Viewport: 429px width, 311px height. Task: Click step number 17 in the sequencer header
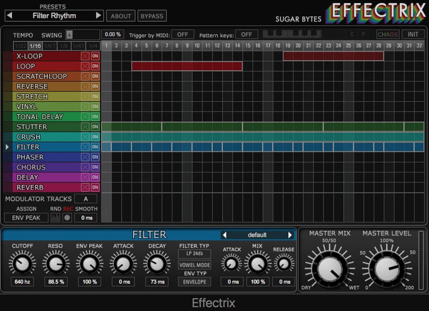tap(268, 46)
